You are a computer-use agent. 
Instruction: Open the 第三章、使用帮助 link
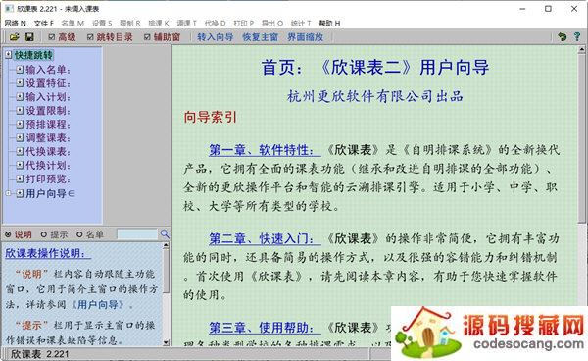tap(265, 328)
